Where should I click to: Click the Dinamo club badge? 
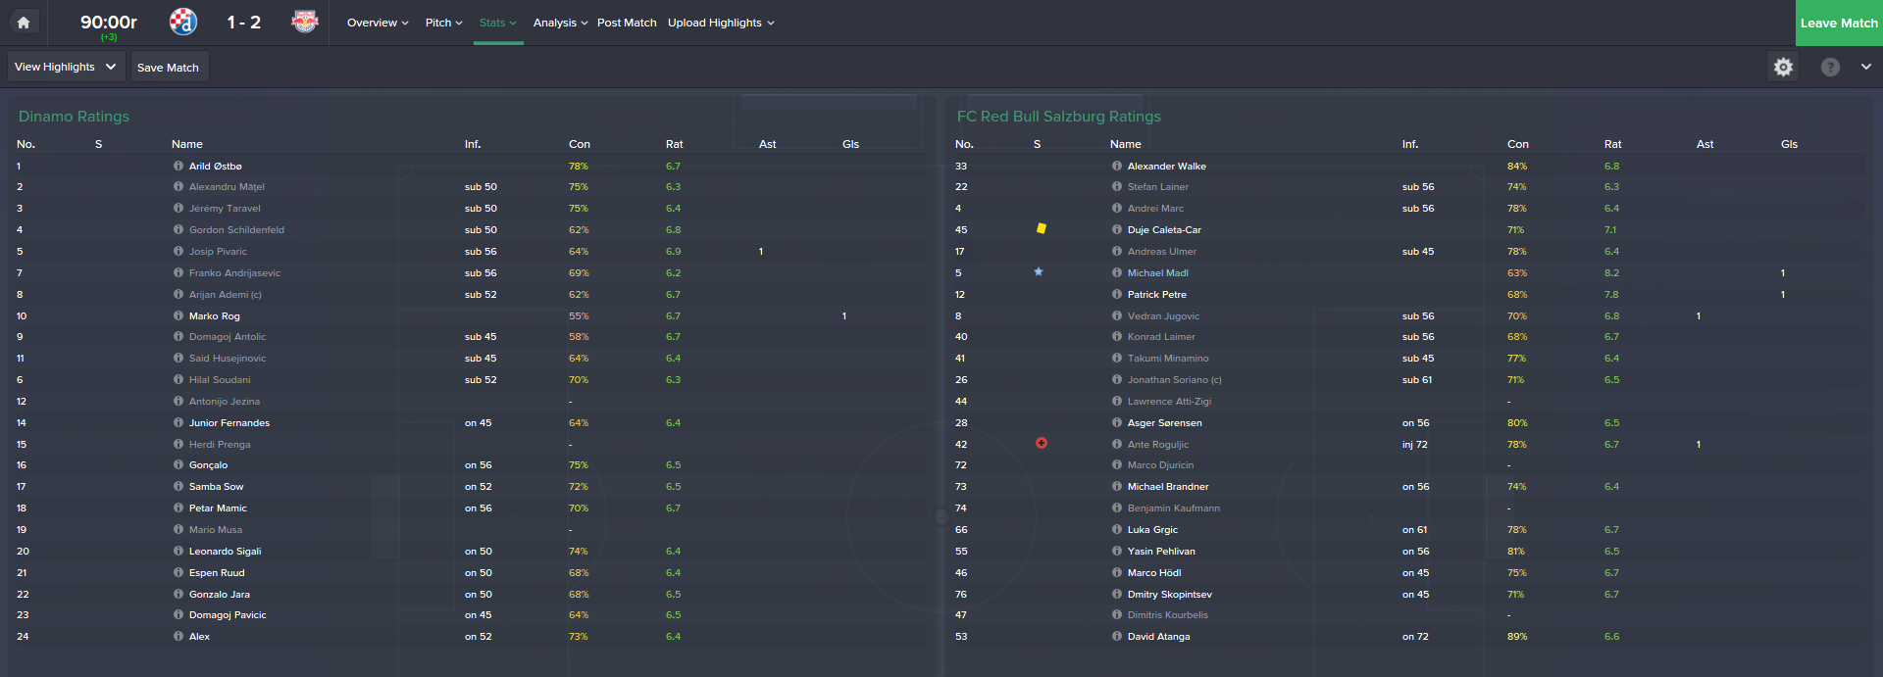click(x=183, y=22)
